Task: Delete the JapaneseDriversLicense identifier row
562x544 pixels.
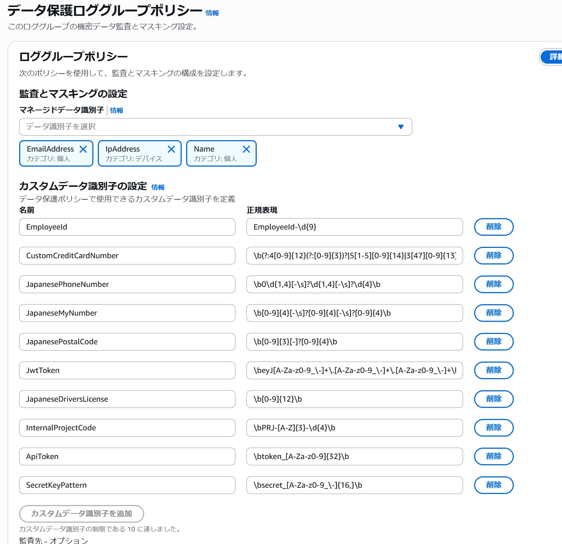Action: pyautogui.click(x=494, y=399)
